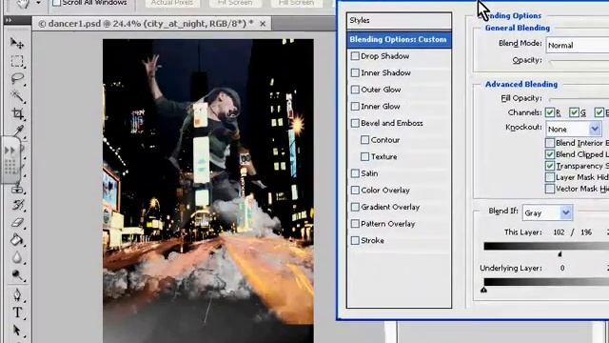Toggle the G channel checkbox
The height and width of the screenshot is (343, 609).
[574, 112]
